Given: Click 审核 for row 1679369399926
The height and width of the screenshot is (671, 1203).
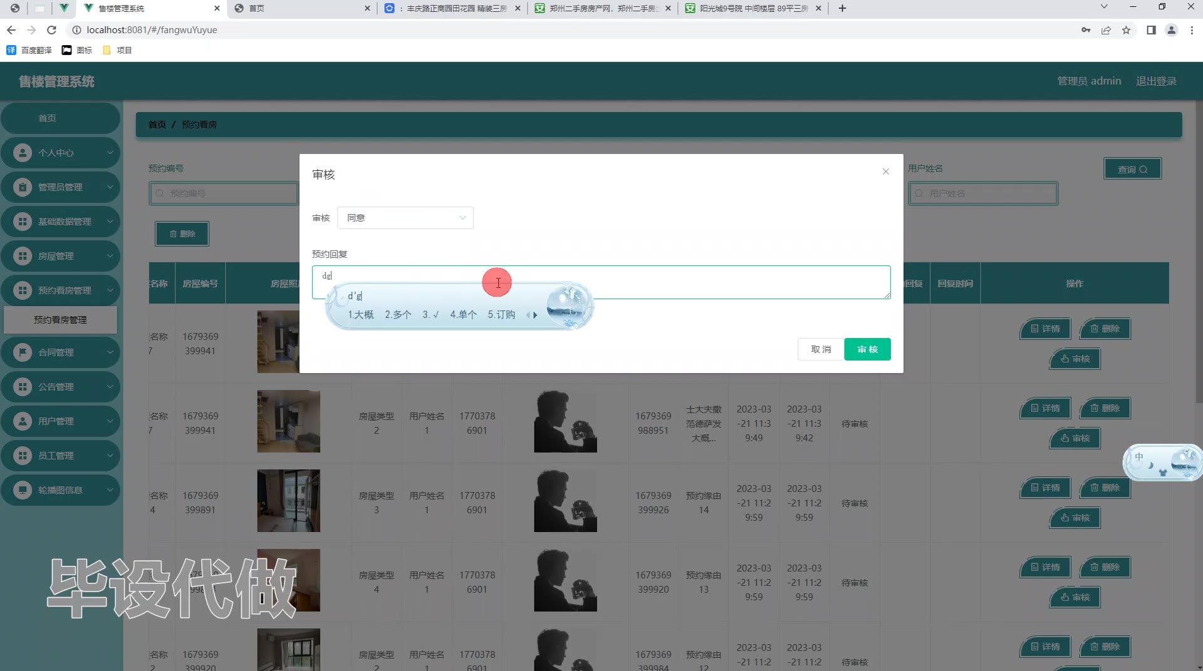Looking at the screenshot, I should (1075, 518).
